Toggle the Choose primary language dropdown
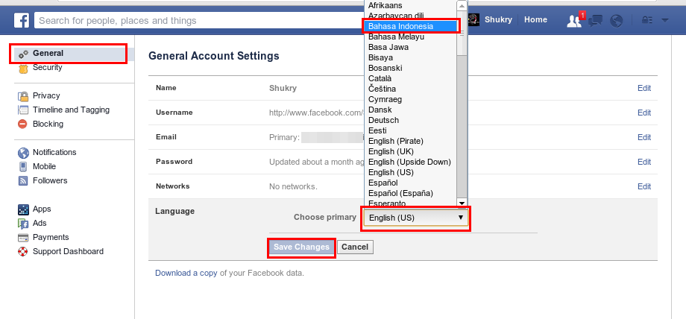This screenshot has width=686, height=319. click(415, 218)
